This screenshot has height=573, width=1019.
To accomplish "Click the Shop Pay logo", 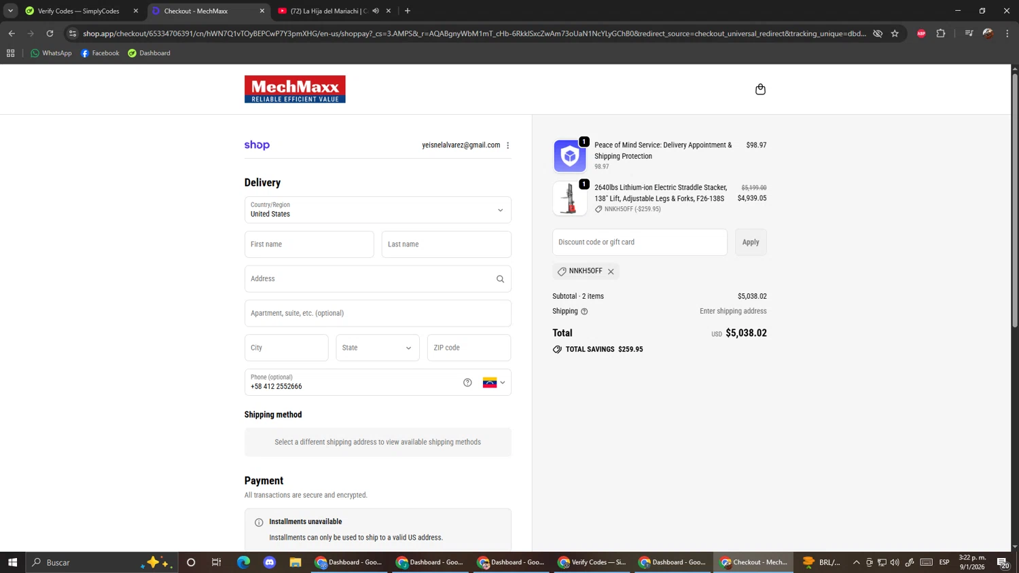I will (x=257, y=145).
